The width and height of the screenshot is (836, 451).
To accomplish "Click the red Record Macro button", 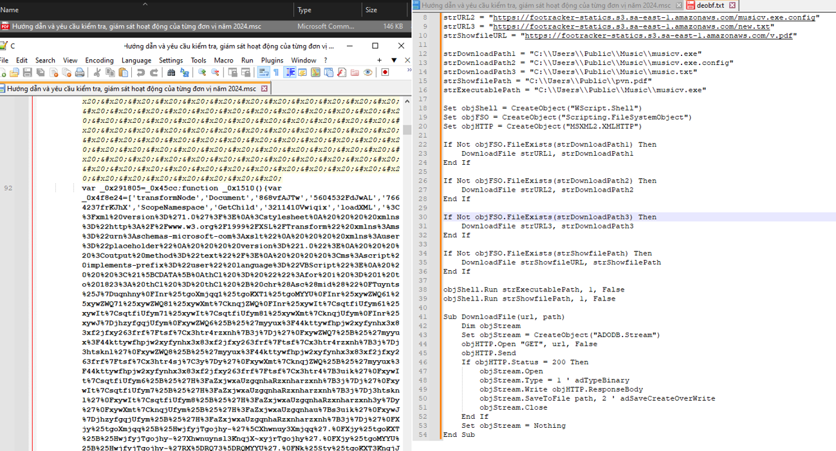I will 385,73.
